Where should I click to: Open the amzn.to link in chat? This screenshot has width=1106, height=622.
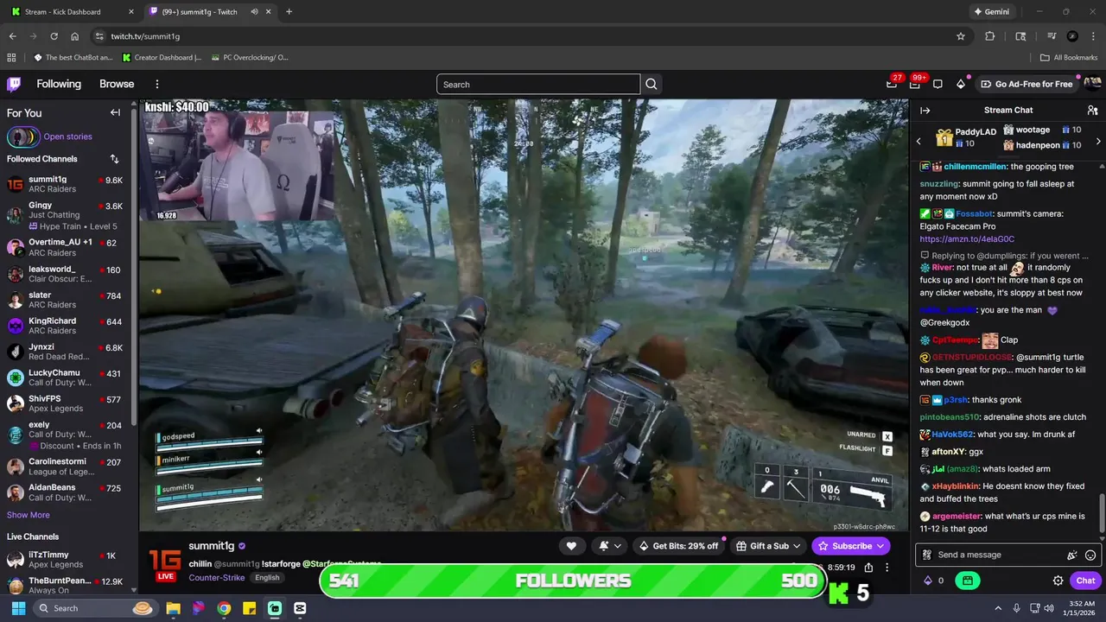(x=967, y=239)
